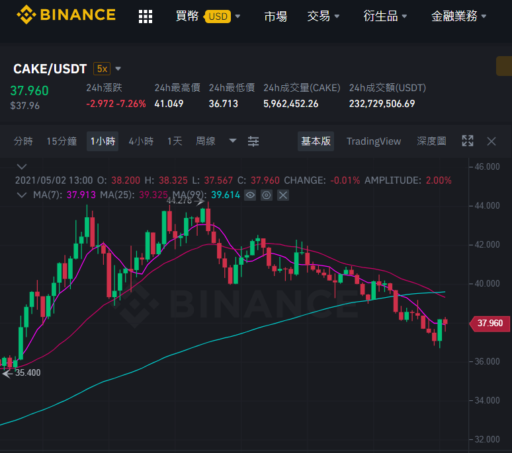
Task: Switch chart to 1天 interval
Action: (175, 141)
